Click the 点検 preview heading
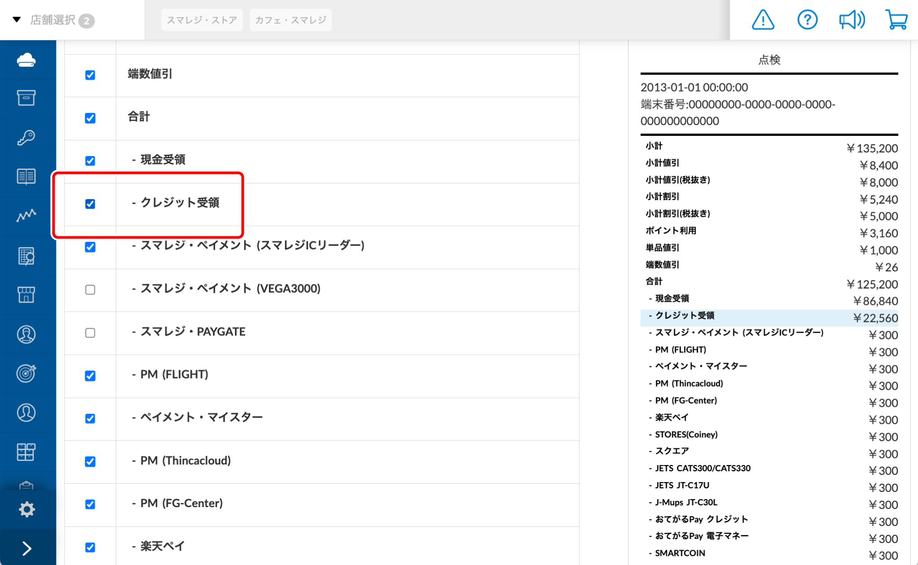 (769, 60)
